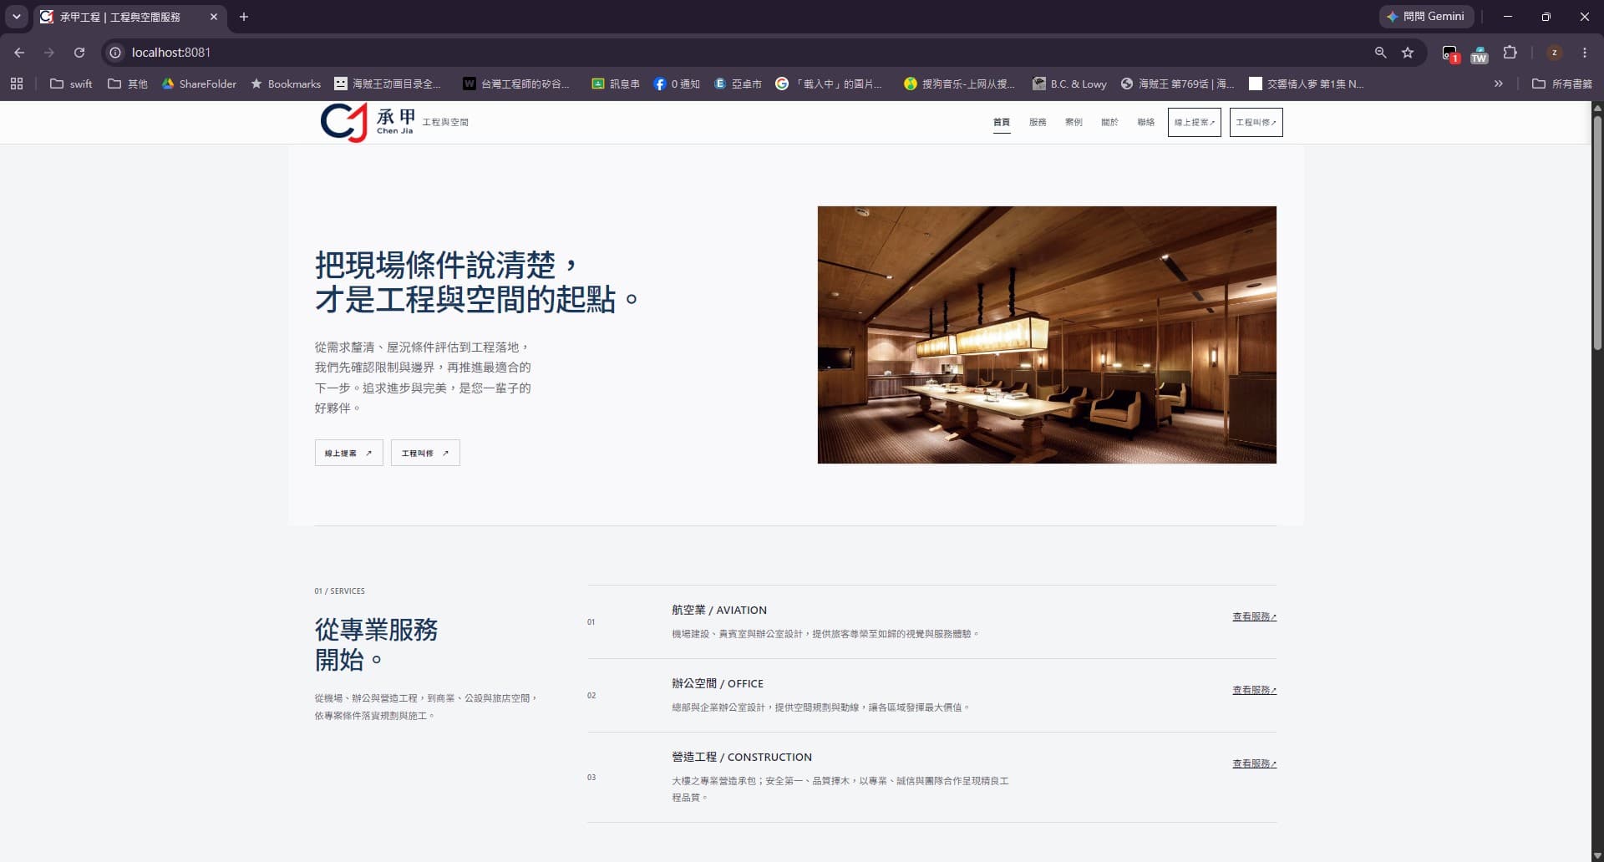Reload the page with refresh icon
1604x862 pixels.
[79, 52]
